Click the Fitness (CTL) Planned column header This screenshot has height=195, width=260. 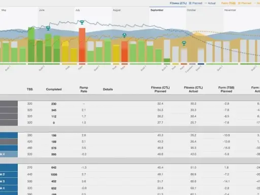pos(160,89)
